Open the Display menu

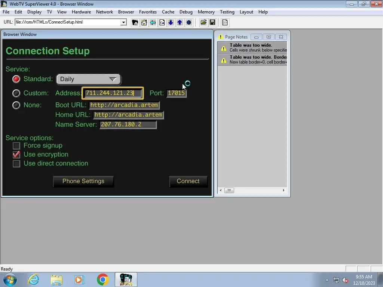click(x=34, y=12)
